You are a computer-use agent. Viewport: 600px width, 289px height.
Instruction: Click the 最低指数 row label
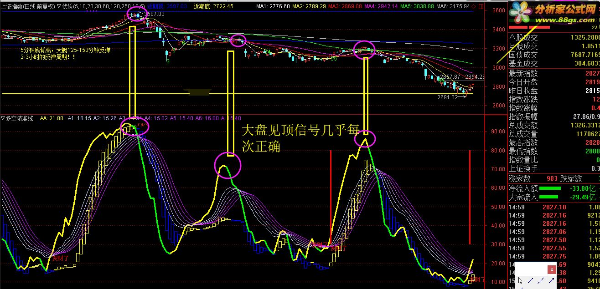pos(523,151)
